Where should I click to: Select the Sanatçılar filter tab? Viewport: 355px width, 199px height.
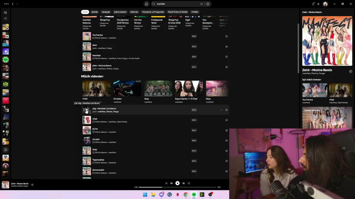pos(106,12)
